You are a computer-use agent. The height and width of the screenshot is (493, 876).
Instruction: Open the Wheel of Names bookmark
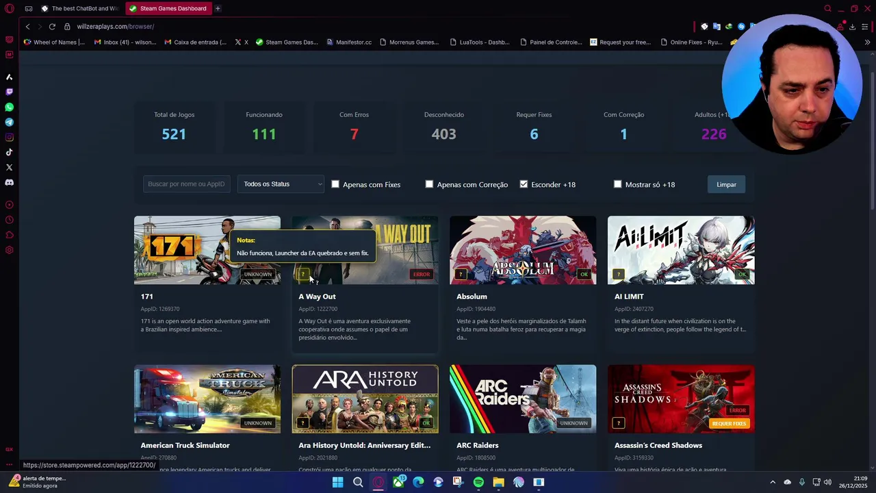coord(55,42)
